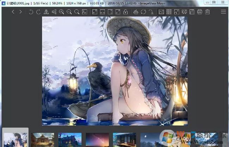Viewport: 229px width, 147px height.
Task: Save the image with floppy disk icon
Action: pos(192,12)
